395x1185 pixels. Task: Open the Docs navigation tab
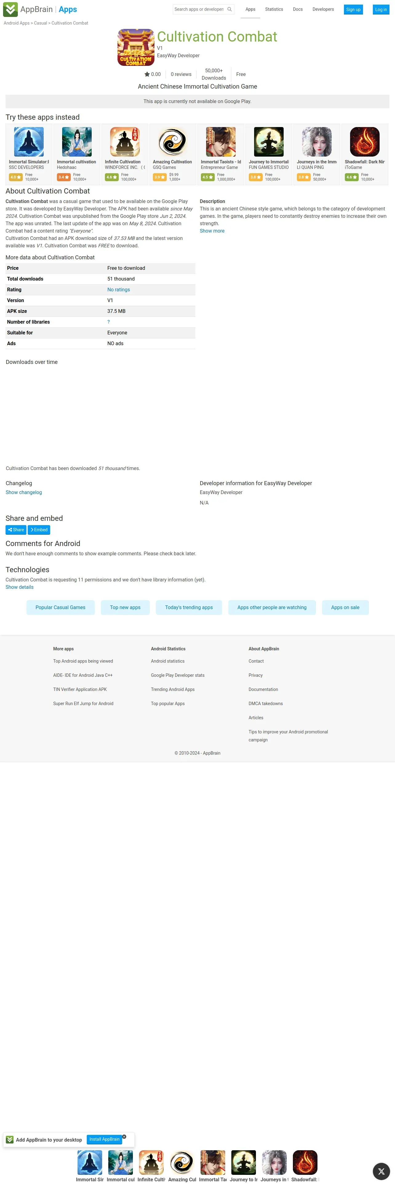tap(298, 9)
